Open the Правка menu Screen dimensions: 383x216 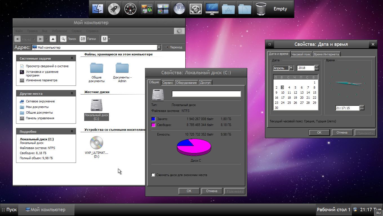(x=32, y=31)
